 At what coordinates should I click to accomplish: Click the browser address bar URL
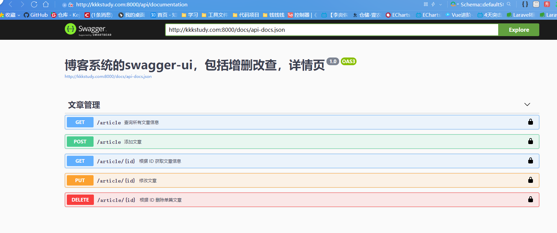pyautogui.click(x=132, y=5)
